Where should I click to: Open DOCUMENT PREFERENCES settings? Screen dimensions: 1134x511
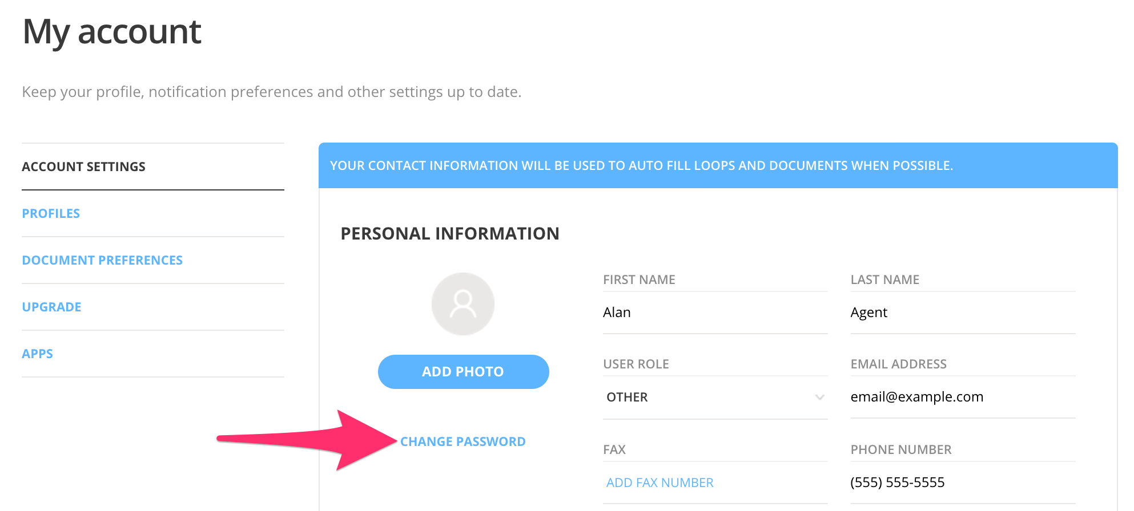point(102,259)
